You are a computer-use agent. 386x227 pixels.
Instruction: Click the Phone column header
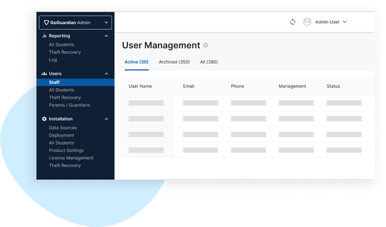point(237,86)
